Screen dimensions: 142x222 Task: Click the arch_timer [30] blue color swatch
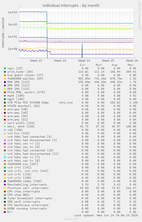tap(5, 72)
